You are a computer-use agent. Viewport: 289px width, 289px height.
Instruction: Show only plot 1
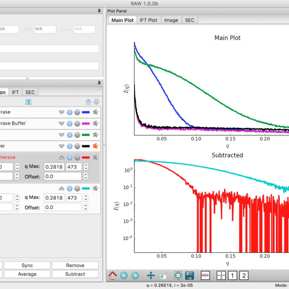coord(232,276)
